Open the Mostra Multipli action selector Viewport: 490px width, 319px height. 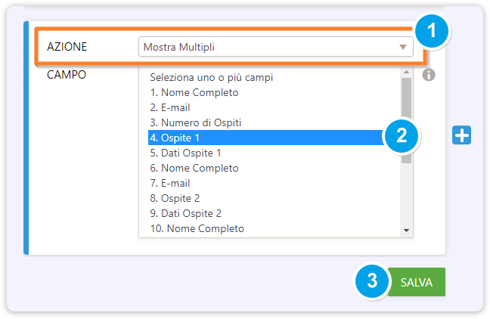275,47
